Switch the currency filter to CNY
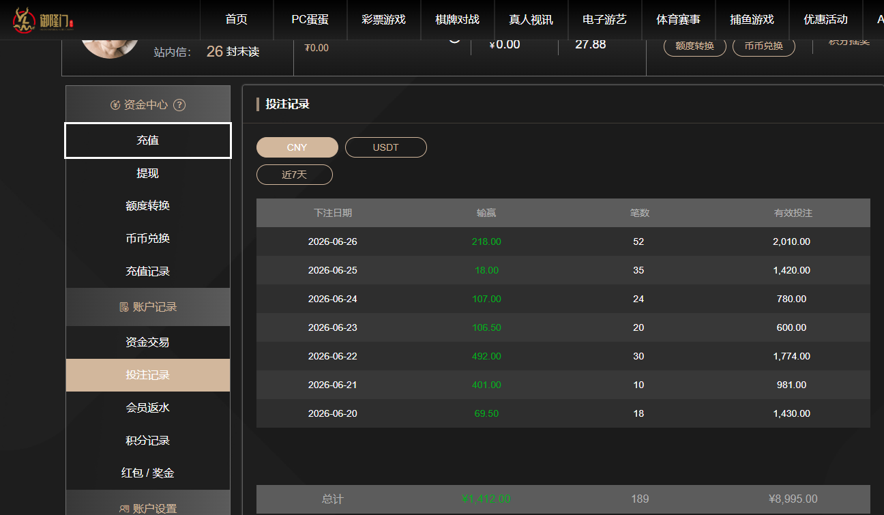The height and width of the screenshot is (515, 884). [x=297, y=147]
